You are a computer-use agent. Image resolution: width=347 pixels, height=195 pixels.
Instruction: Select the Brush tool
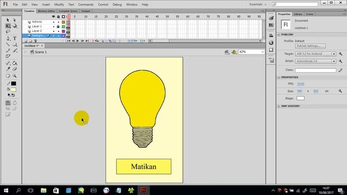15,50
